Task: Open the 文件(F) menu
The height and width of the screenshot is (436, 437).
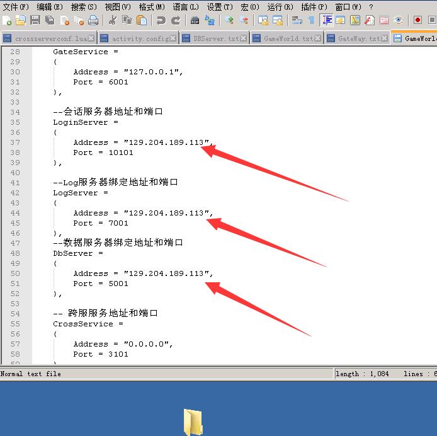Action: point(16,6)
